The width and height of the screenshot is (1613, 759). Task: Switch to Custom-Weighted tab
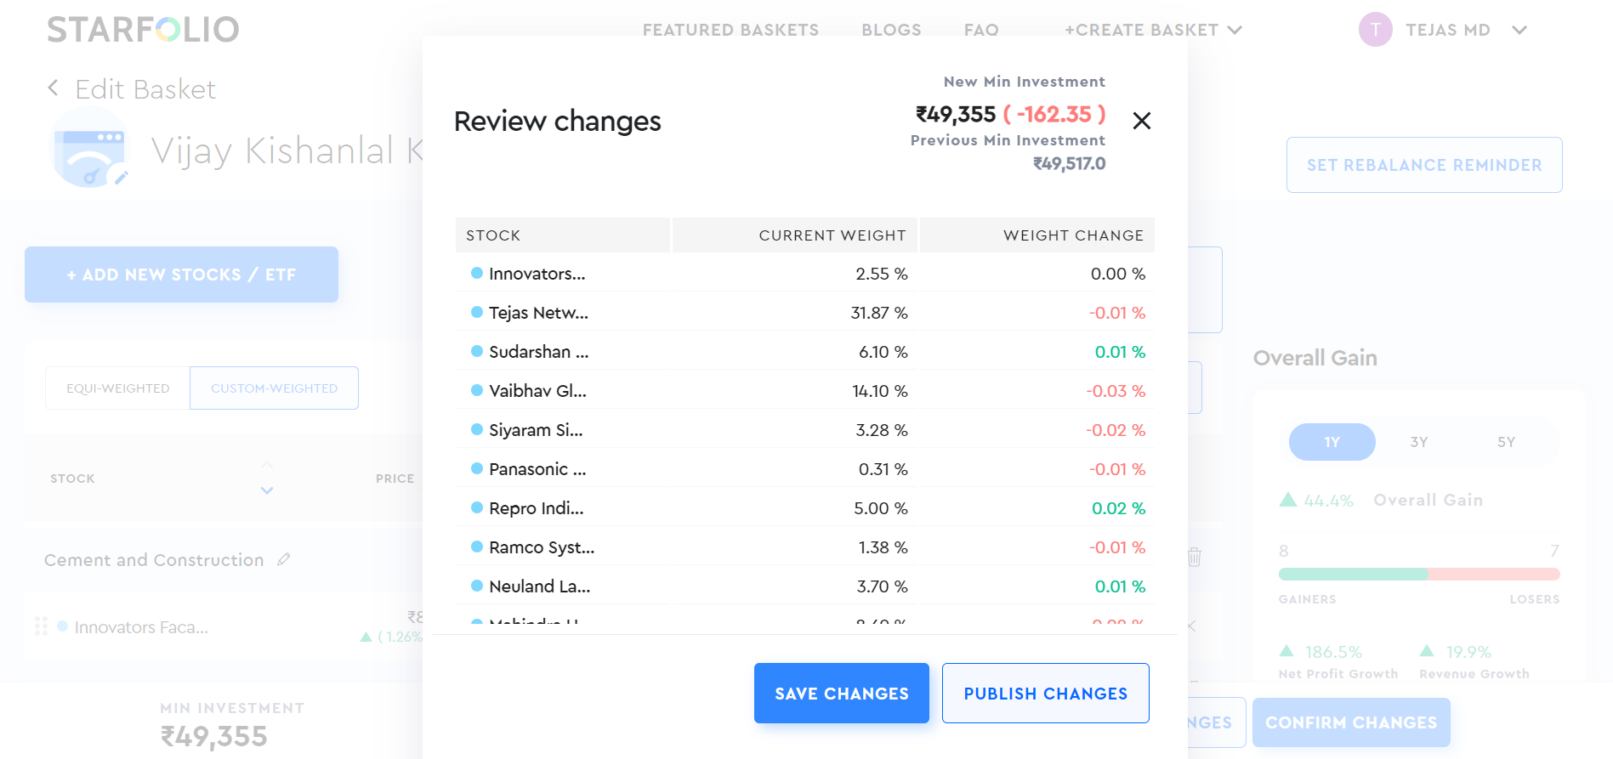pos(274,388)
